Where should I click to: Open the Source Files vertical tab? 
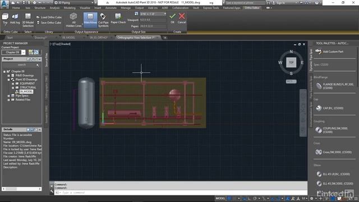47,60
